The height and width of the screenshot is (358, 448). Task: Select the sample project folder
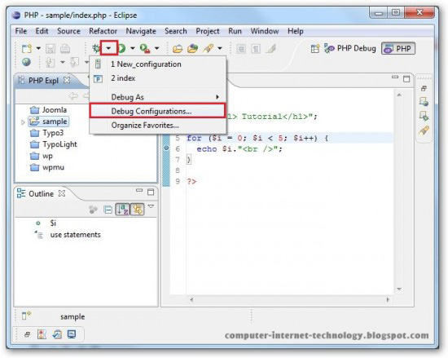(x=48, y=122)
